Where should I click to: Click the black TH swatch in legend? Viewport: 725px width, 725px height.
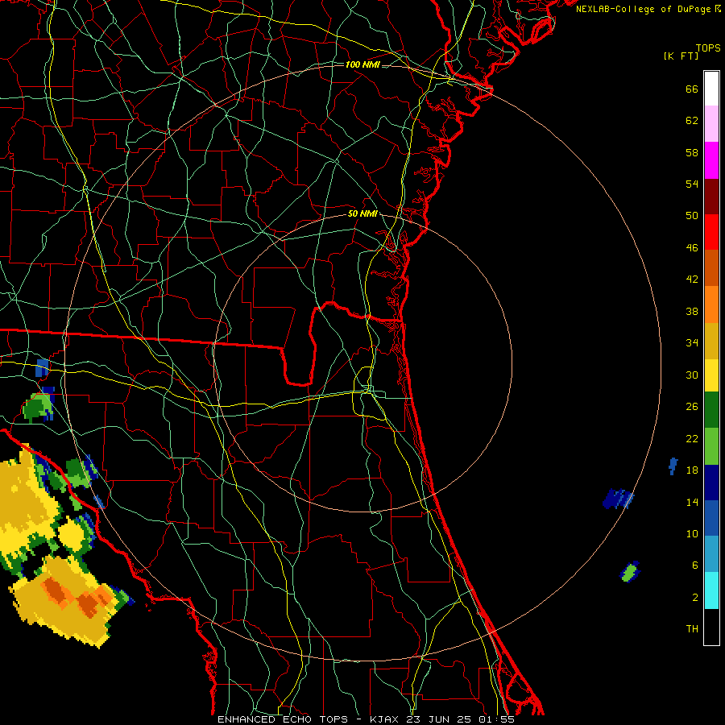(711, 627)
